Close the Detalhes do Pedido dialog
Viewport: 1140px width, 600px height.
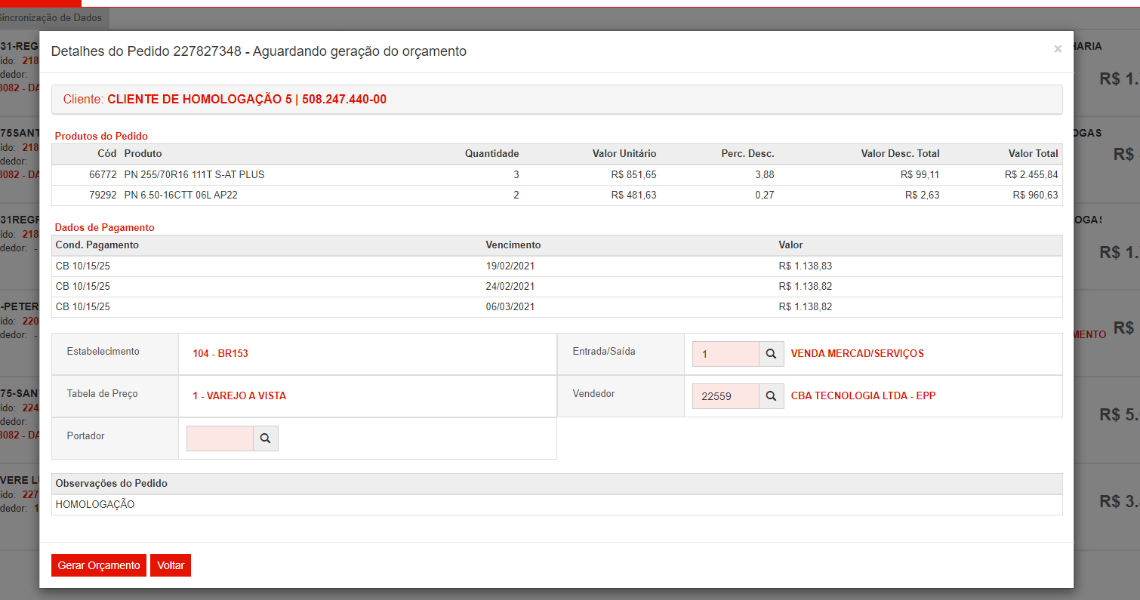click(1058, 49)
